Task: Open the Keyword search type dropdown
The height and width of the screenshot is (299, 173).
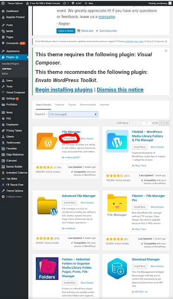Action: tap(41, 114)
